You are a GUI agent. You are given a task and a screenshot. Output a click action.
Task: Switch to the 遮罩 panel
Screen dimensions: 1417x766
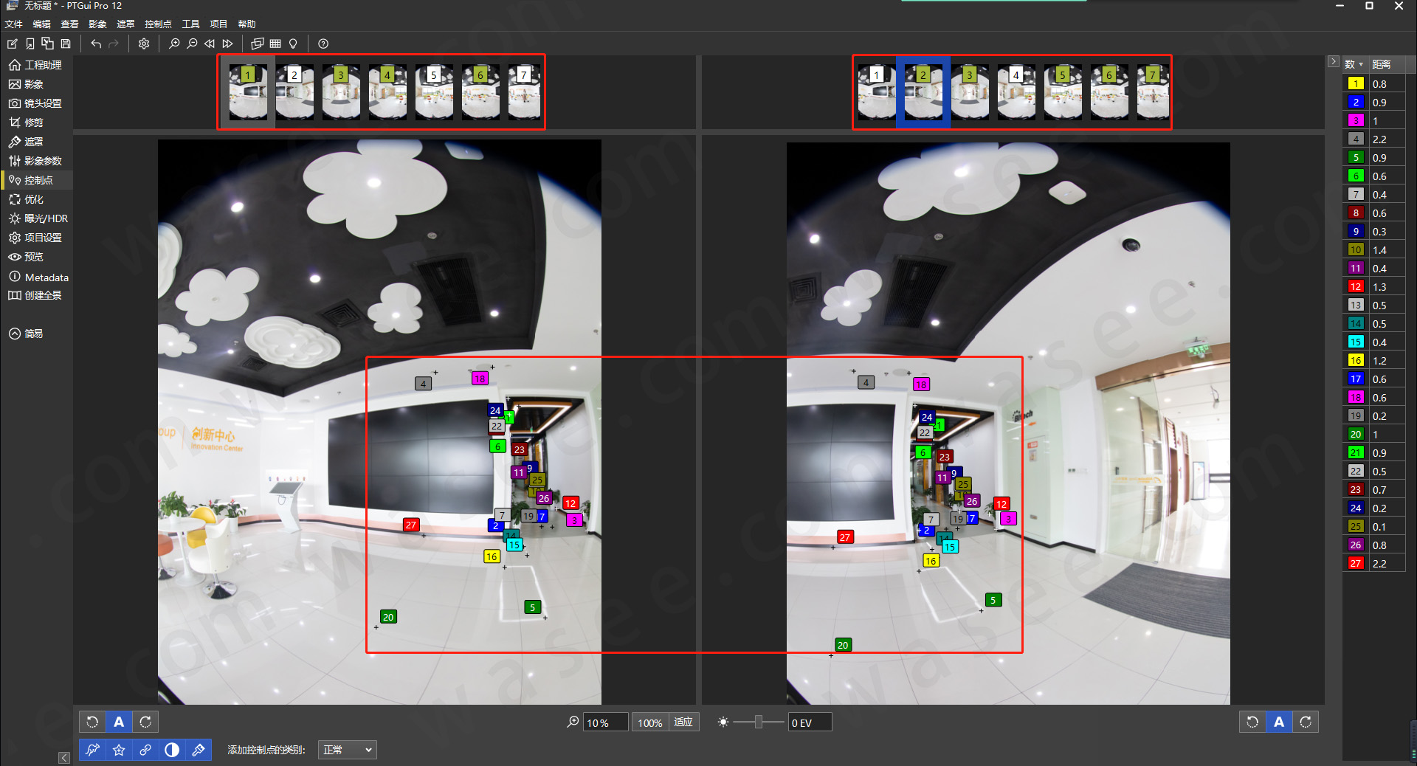point(33,141)
